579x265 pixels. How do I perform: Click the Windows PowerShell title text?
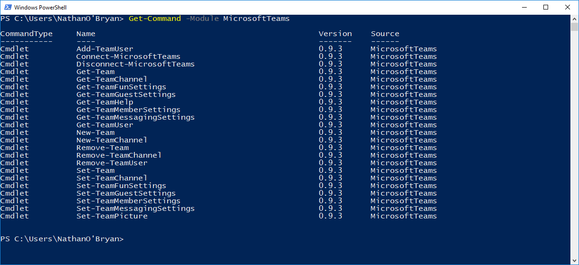40,8
